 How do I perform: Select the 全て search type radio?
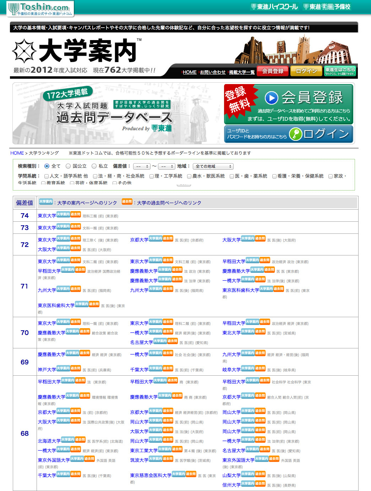47,166
